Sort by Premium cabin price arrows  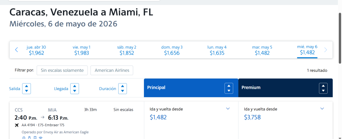(x=323, y=88)
